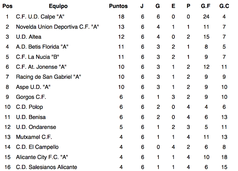Select C.F. At. Jonense "A" entry
This screenshot has width=238, height=171.
(x=41, y=67)
